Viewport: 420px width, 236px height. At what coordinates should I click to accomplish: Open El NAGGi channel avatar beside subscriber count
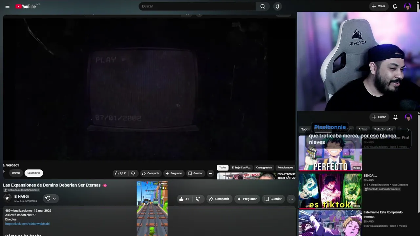click(7, 198)
